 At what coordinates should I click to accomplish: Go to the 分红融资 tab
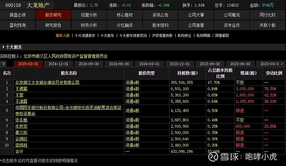tap(124, 25)
